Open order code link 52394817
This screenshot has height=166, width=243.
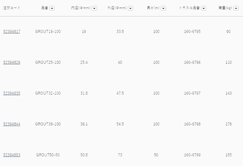pos(12,31)
